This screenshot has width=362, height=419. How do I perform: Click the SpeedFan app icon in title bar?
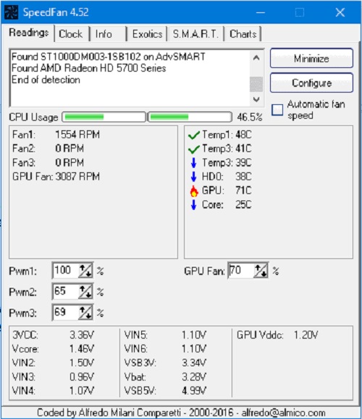point(12,12)
